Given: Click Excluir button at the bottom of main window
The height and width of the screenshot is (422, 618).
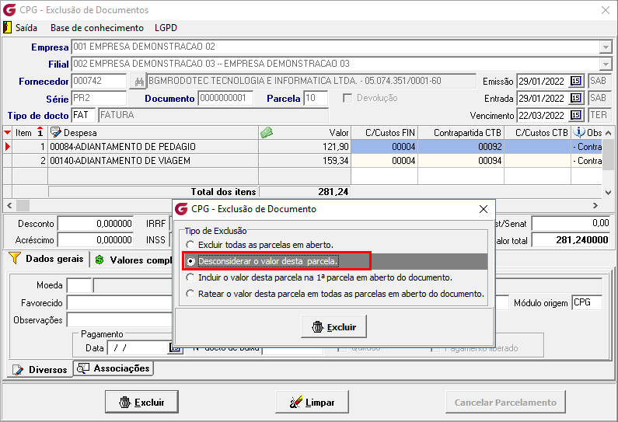Looking at the screenshot, I should (141, 402).
